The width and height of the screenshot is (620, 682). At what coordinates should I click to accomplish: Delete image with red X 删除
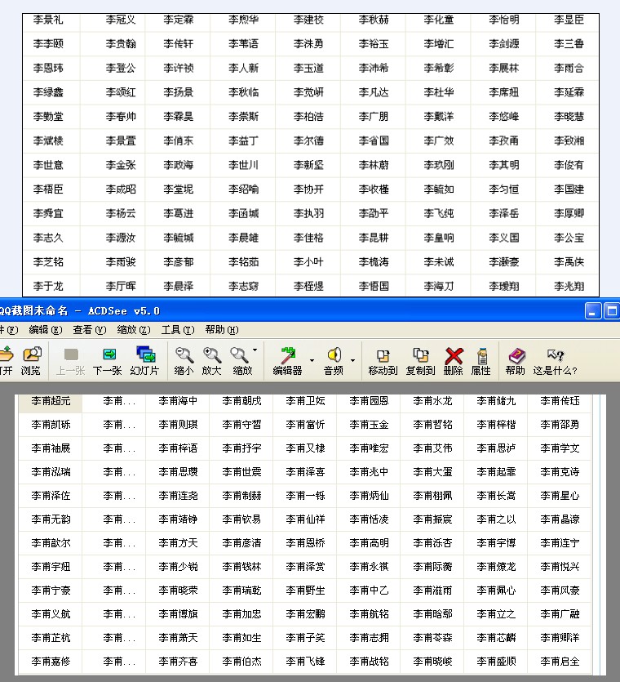point(453,361)
